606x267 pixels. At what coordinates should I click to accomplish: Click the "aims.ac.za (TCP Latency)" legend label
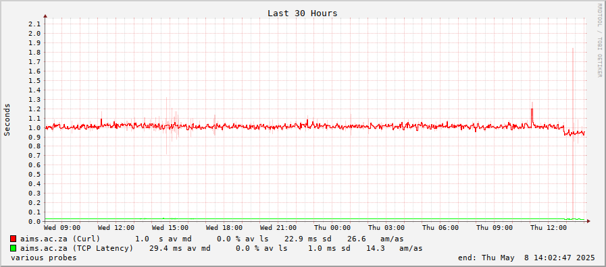click(x=76, y=248)
